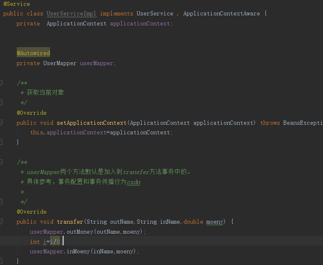Click fold end marker of the csdn comment block
323x265 pixels.
tap(1, 201)
